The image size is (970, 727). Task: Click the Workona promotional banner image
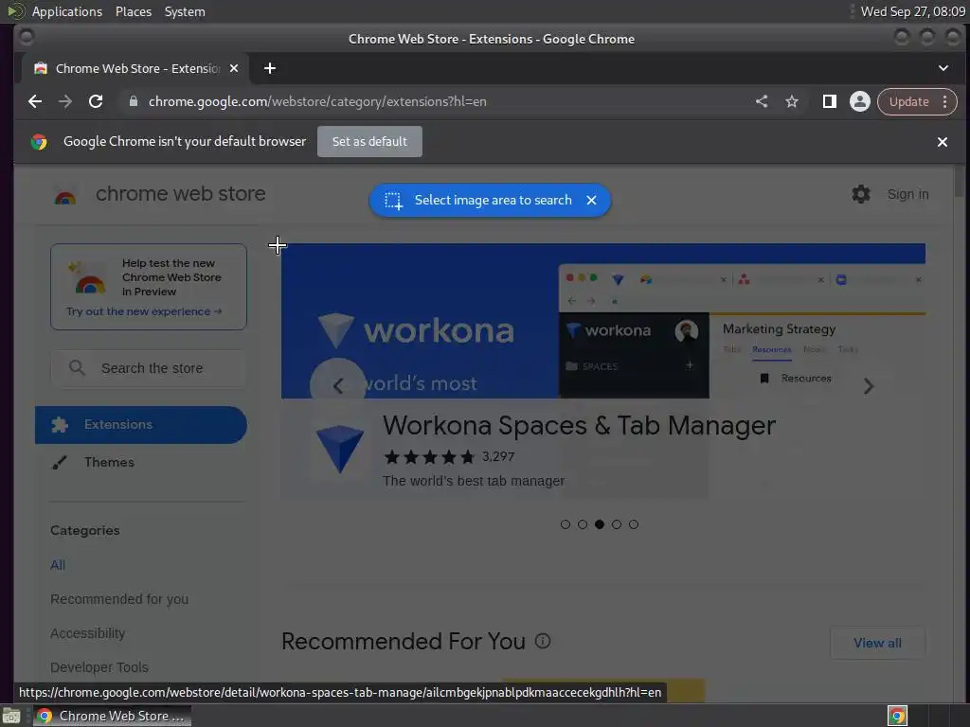pos(603,321)
